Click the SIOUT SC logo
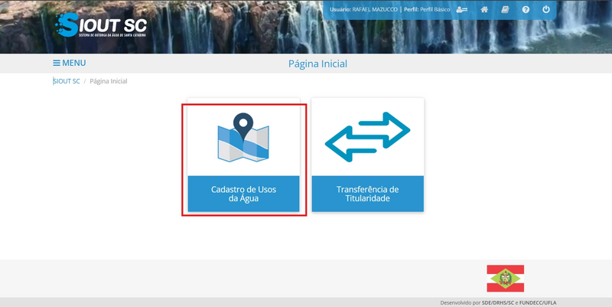612x307 pixels. tap(101, 25)
